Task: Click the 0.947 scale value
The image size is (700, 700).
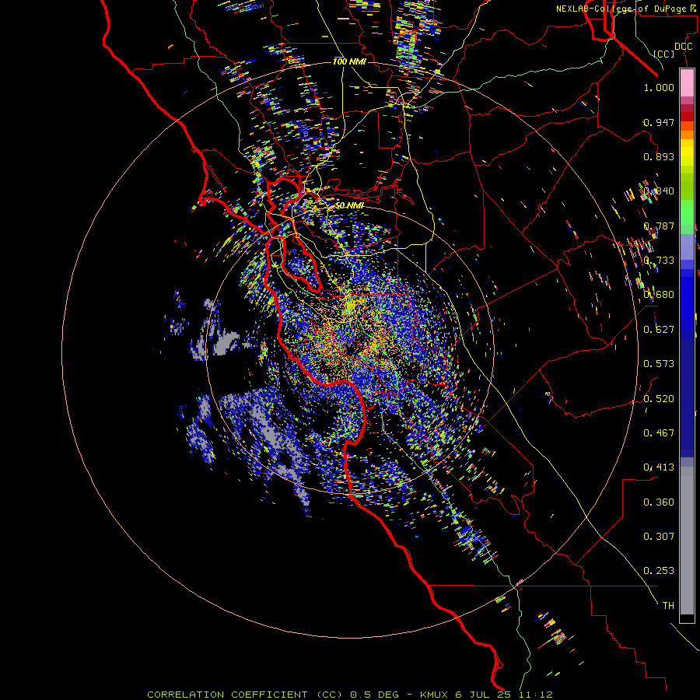Action: coord(659,122)
